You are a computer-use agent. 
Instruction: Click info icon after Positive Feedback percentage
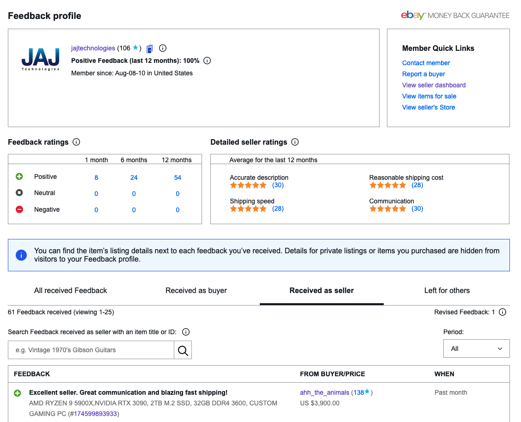(x=207, y=61)
